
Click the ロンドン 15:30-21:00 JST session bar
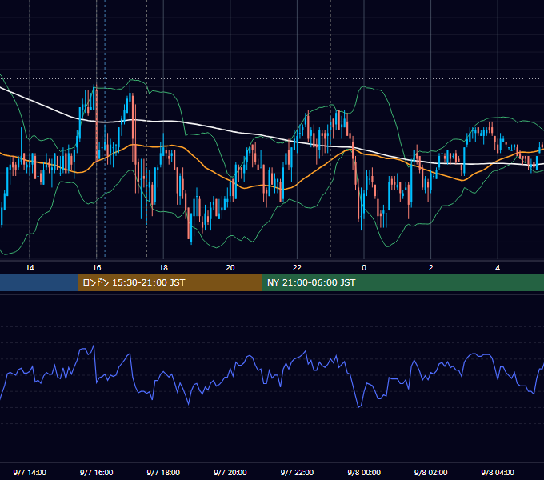pyautogui.click(x=170, y=282)
